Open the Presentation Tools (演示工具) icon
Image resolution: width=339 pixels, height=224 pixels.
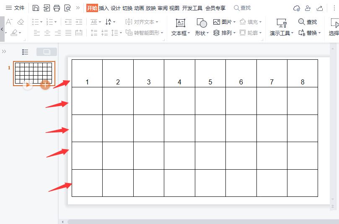coord(282,23)
